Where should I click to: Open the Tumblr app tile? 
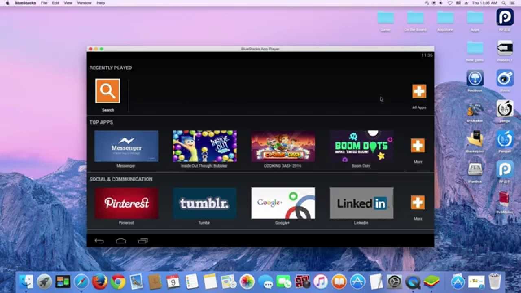pyautogui.click(x=204, y=203)
